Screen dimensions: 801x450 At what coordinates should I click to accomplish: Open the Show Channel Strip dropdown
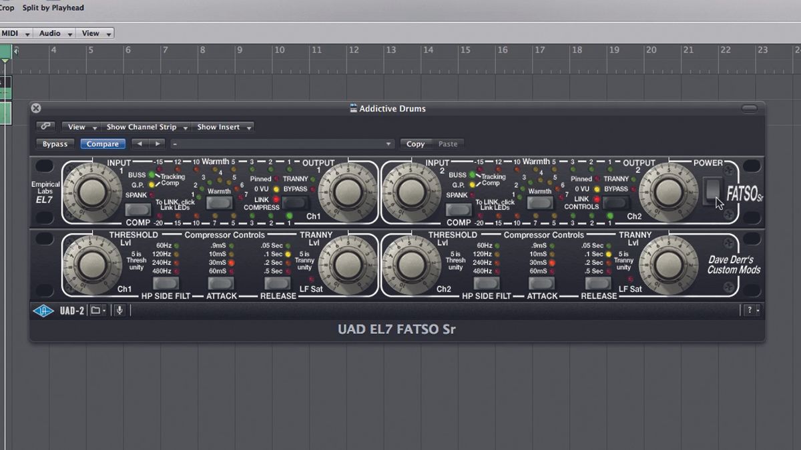click(x=146, y=127)
